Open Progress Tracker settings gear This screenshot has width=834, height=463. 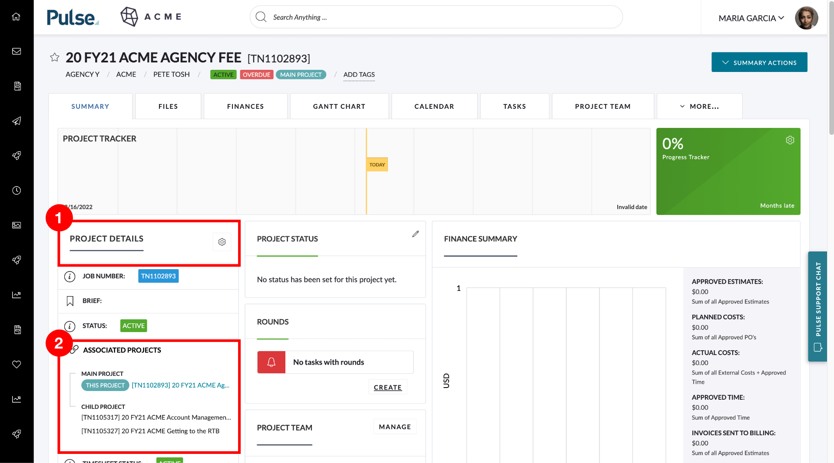[790, 140]
